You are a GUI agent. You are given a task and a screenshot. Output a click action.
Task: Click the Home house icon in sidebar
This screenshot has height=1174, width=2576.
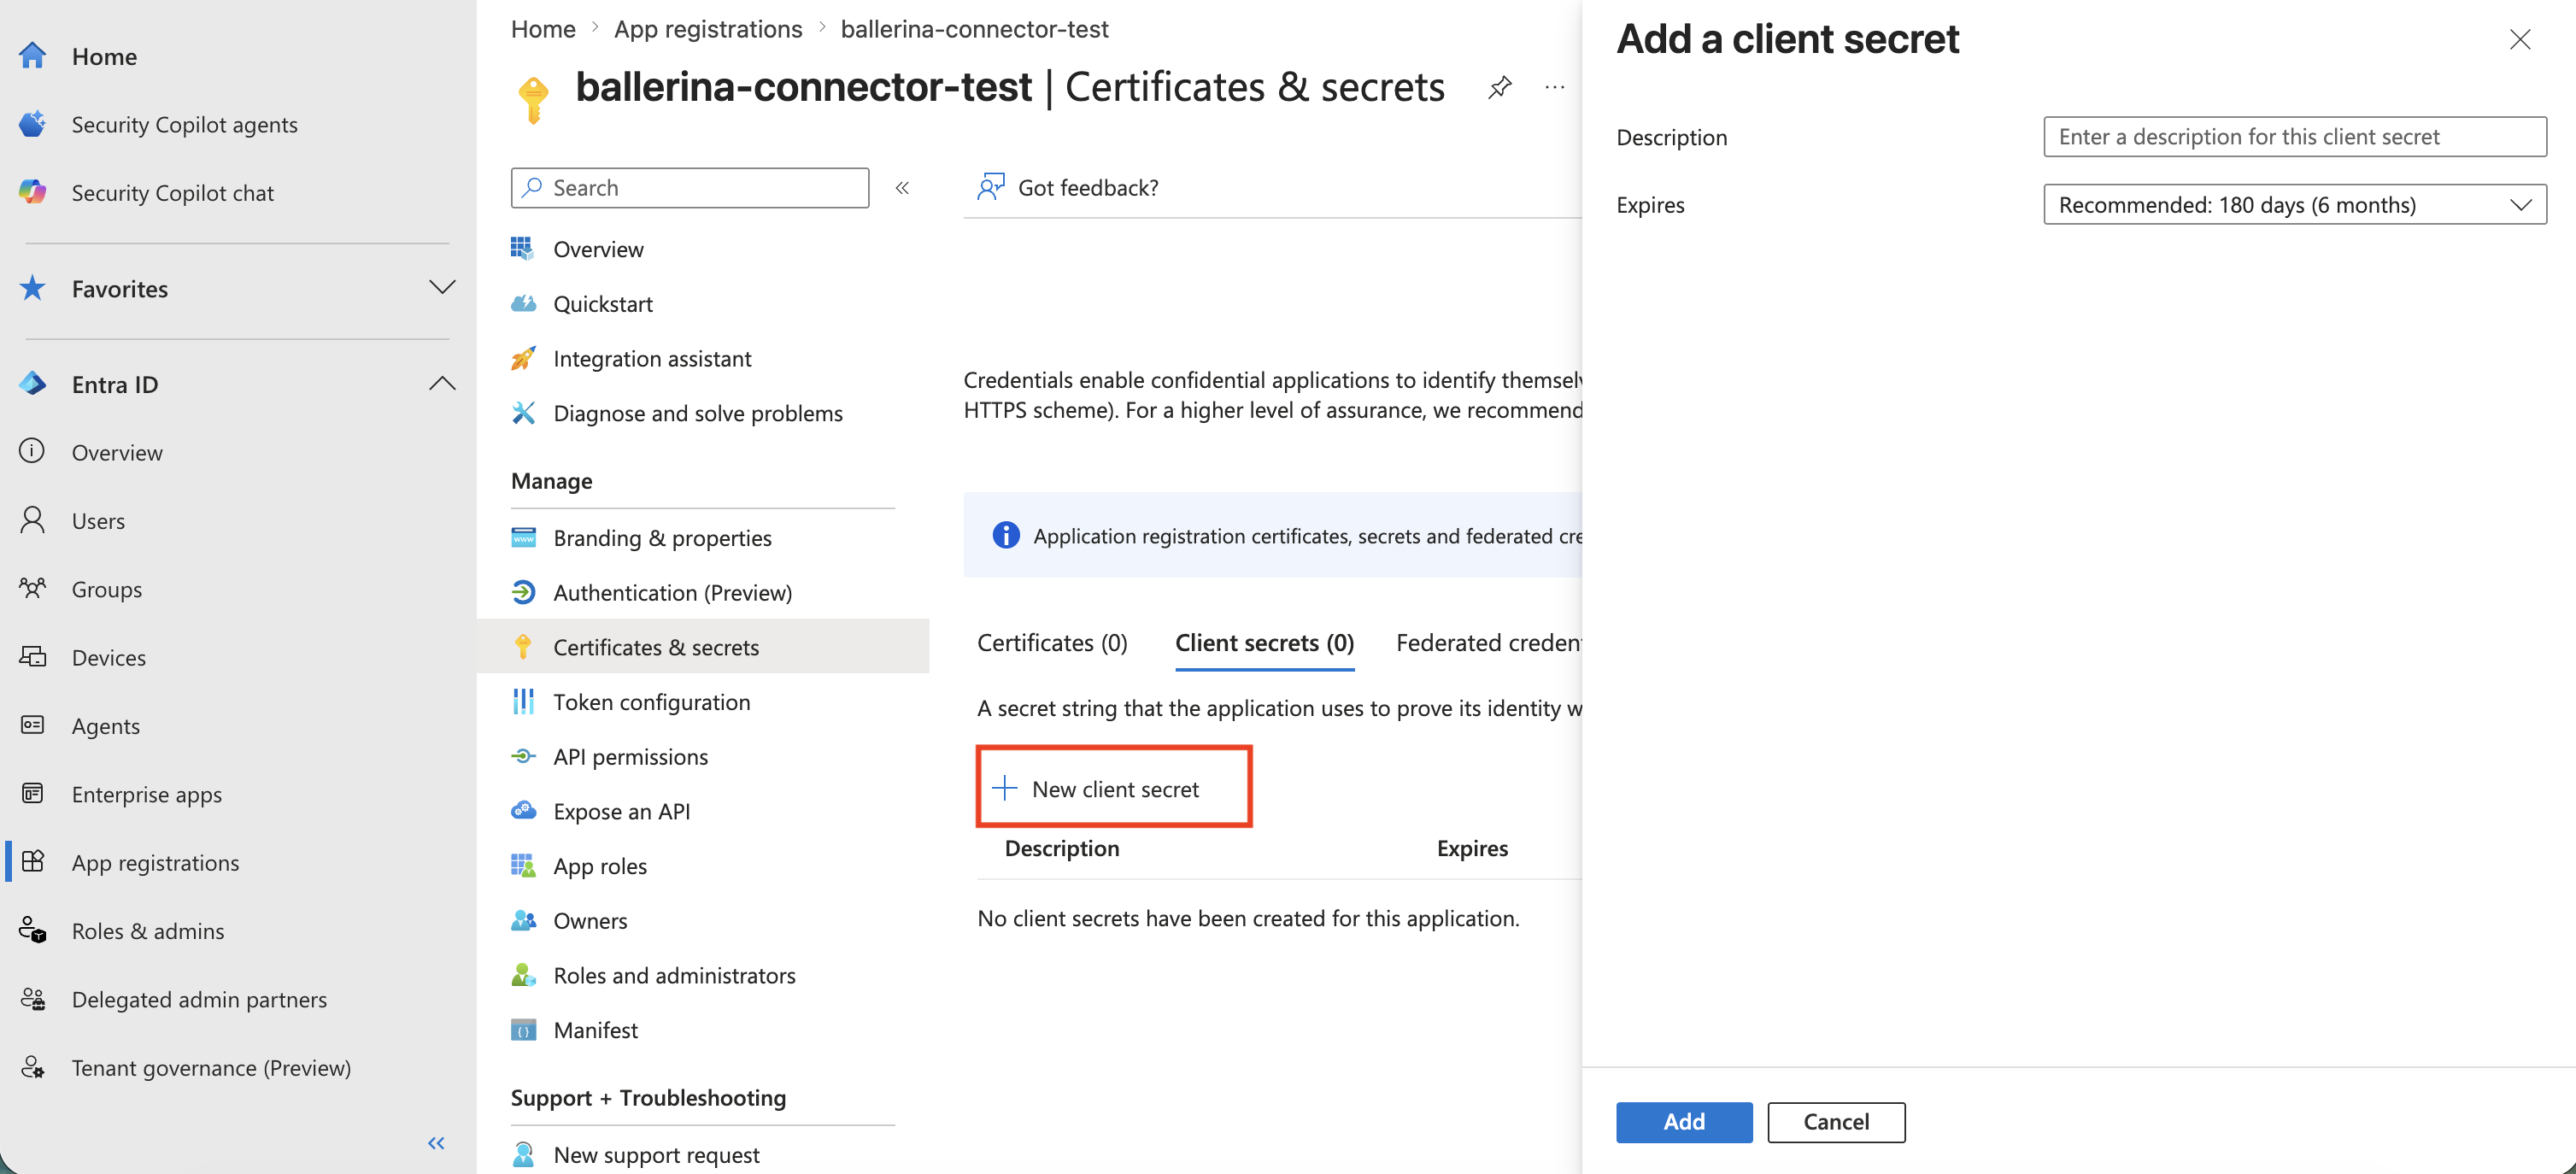tap(32, 56)
